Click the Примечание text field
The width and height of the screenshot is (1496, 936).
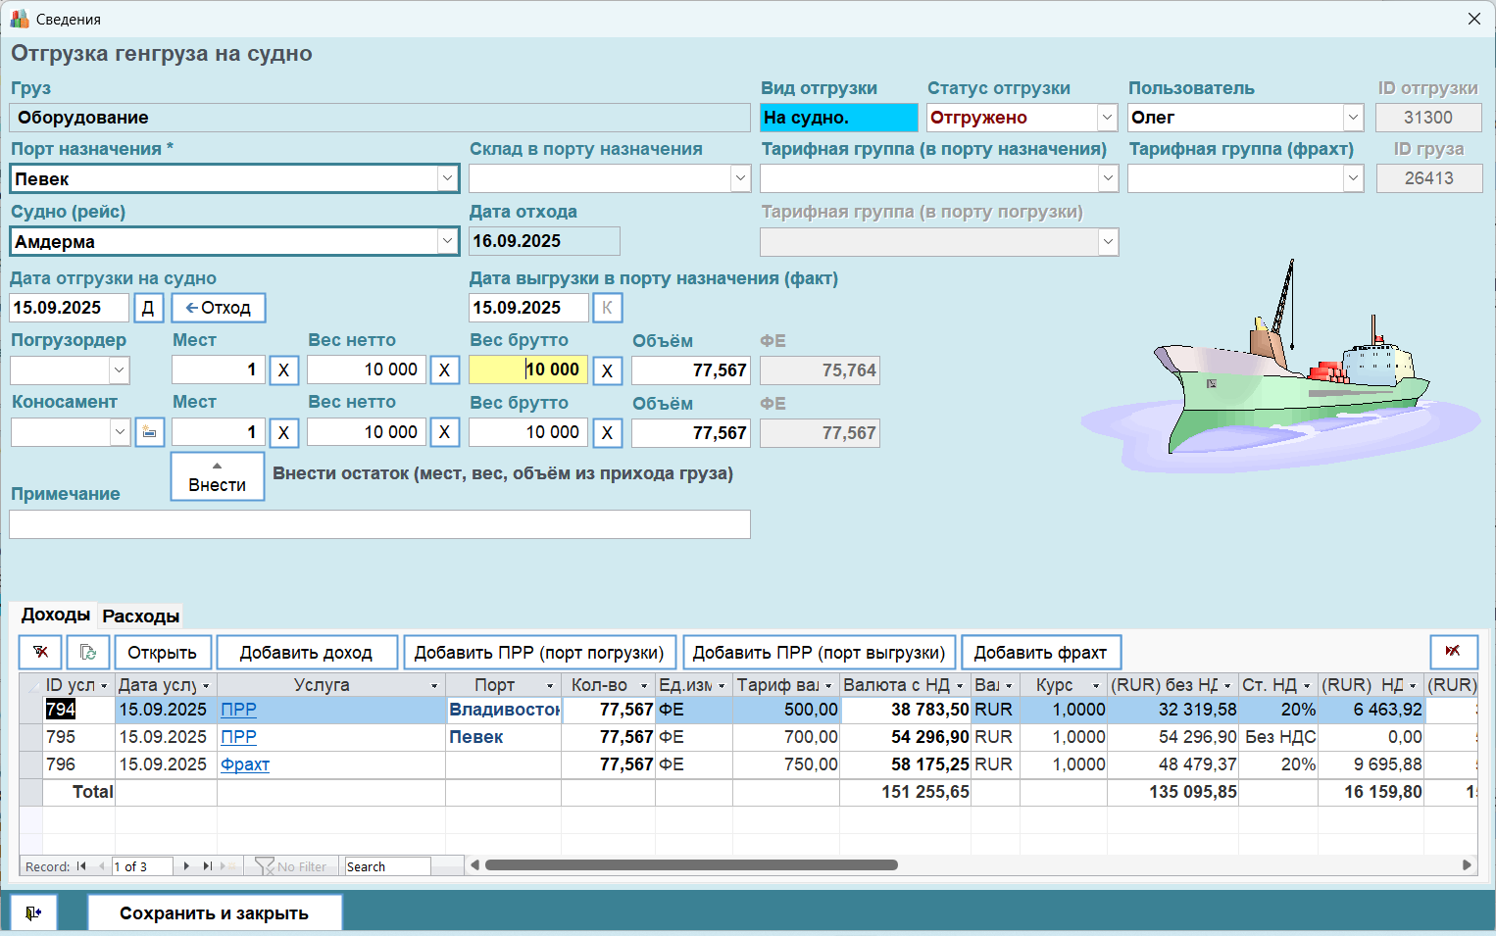[379, 524]
